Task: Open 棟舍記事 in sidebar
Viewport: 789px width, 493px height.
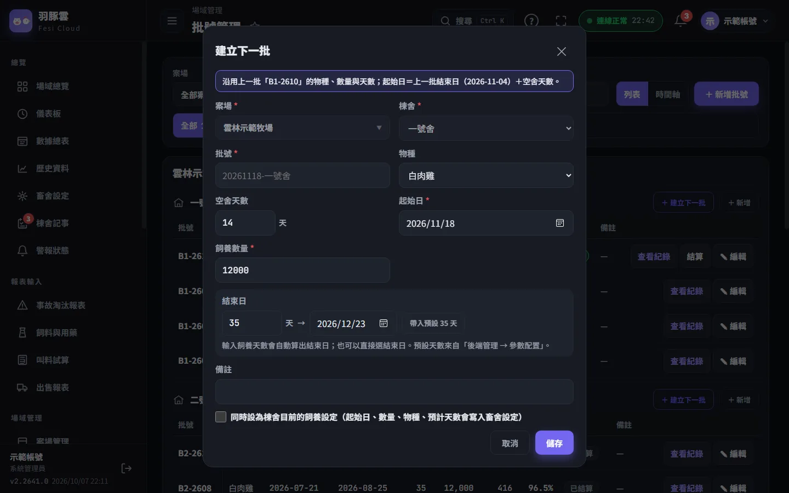Action: 72,223
